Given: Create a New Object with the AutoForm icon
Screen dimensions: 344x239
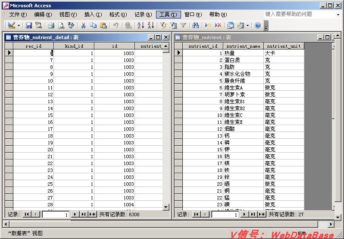Looking at the screenshot, I should [x=241, y=25].
